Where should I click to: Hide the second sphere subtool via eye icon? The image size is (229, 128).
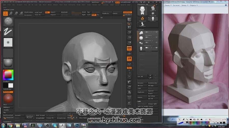156,37
